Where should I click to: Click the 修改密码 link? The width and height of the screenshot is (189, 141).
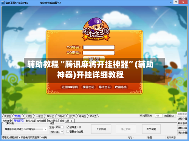105,87
